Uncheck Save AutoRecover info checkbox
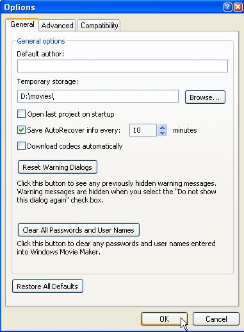 (x=21, y=130)
